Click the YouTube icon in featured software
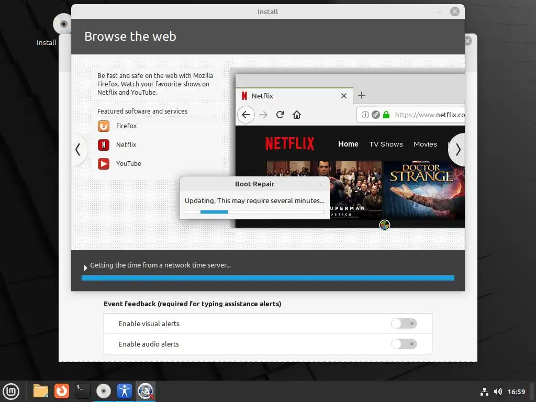Image resolution: width=536 pixels, height=402 pixels. coord(104,164)
